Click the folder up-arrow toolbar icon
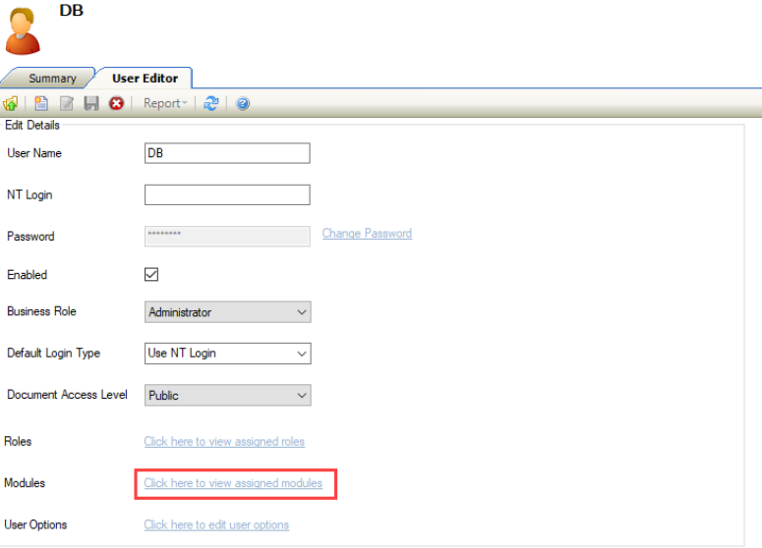762x548 pixels. [11, 103]
